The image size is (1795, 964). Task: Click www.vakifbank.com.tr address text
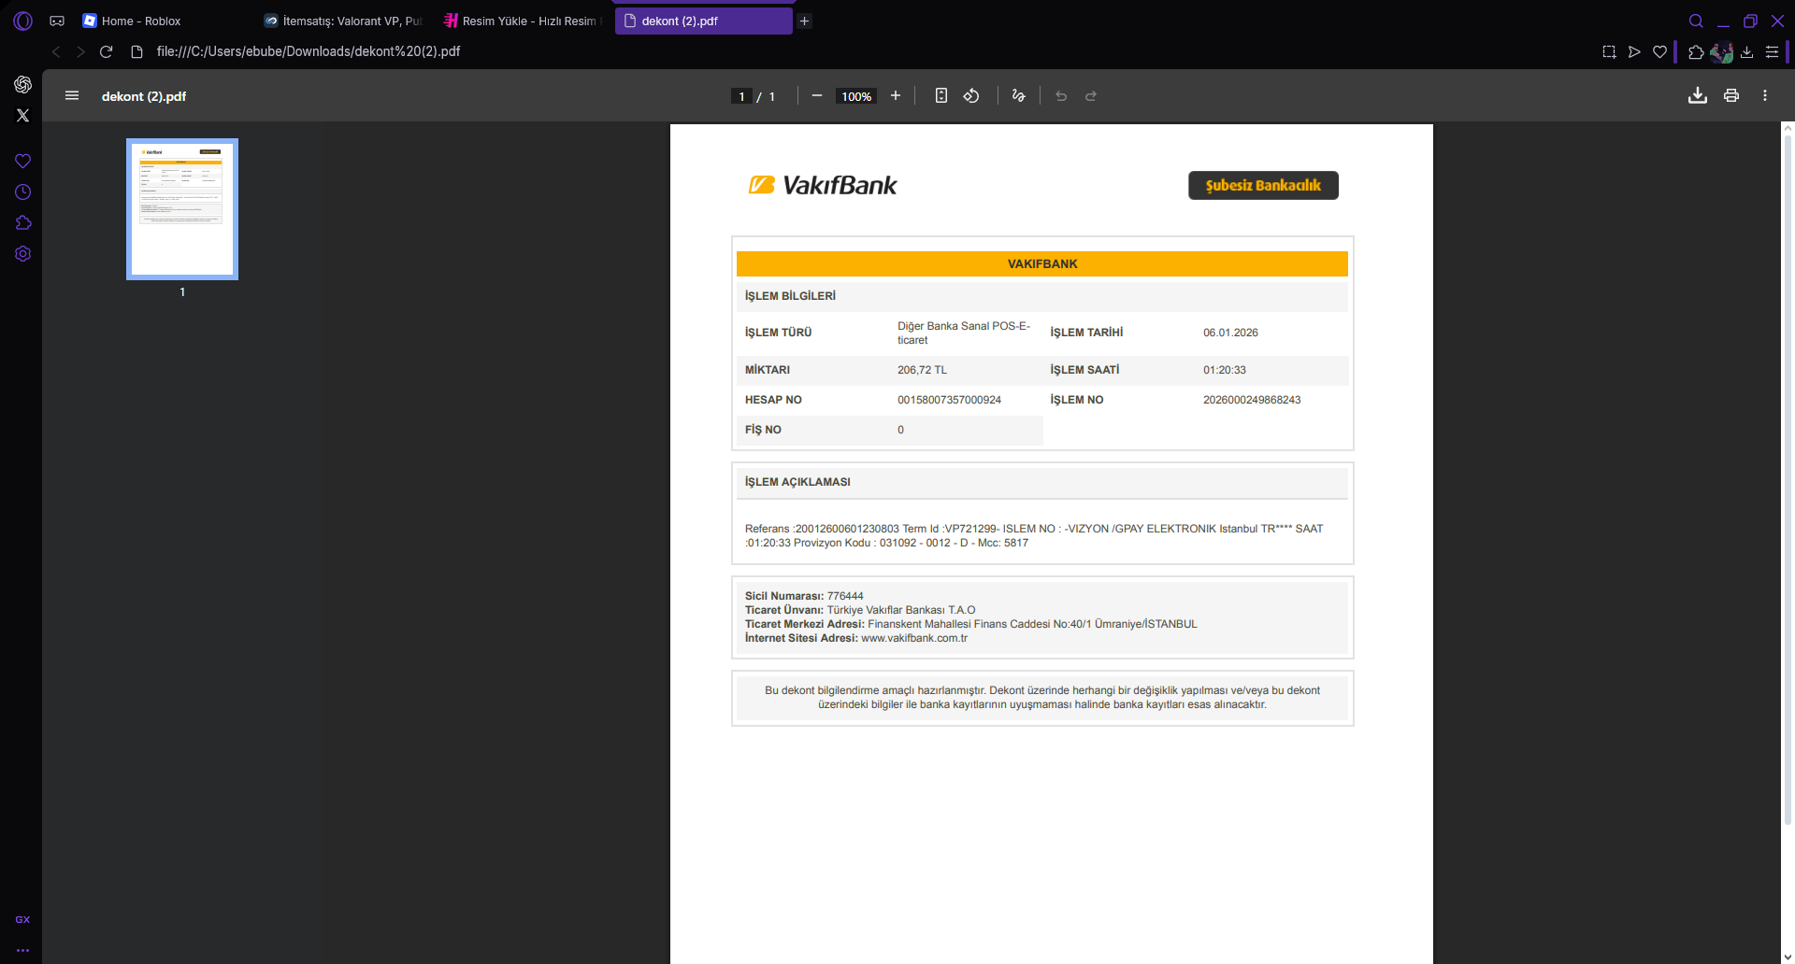(x=914, y=638)
